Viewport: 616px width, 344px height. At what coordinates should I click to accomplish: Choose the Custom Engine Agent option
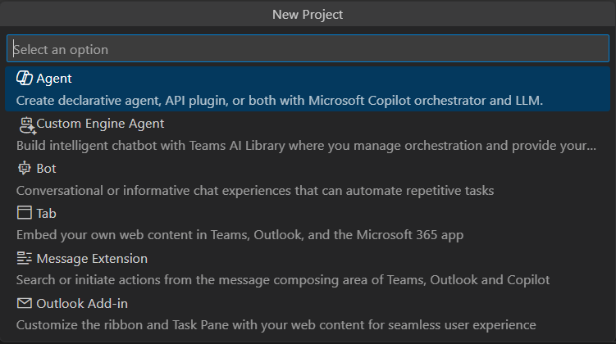100,124
